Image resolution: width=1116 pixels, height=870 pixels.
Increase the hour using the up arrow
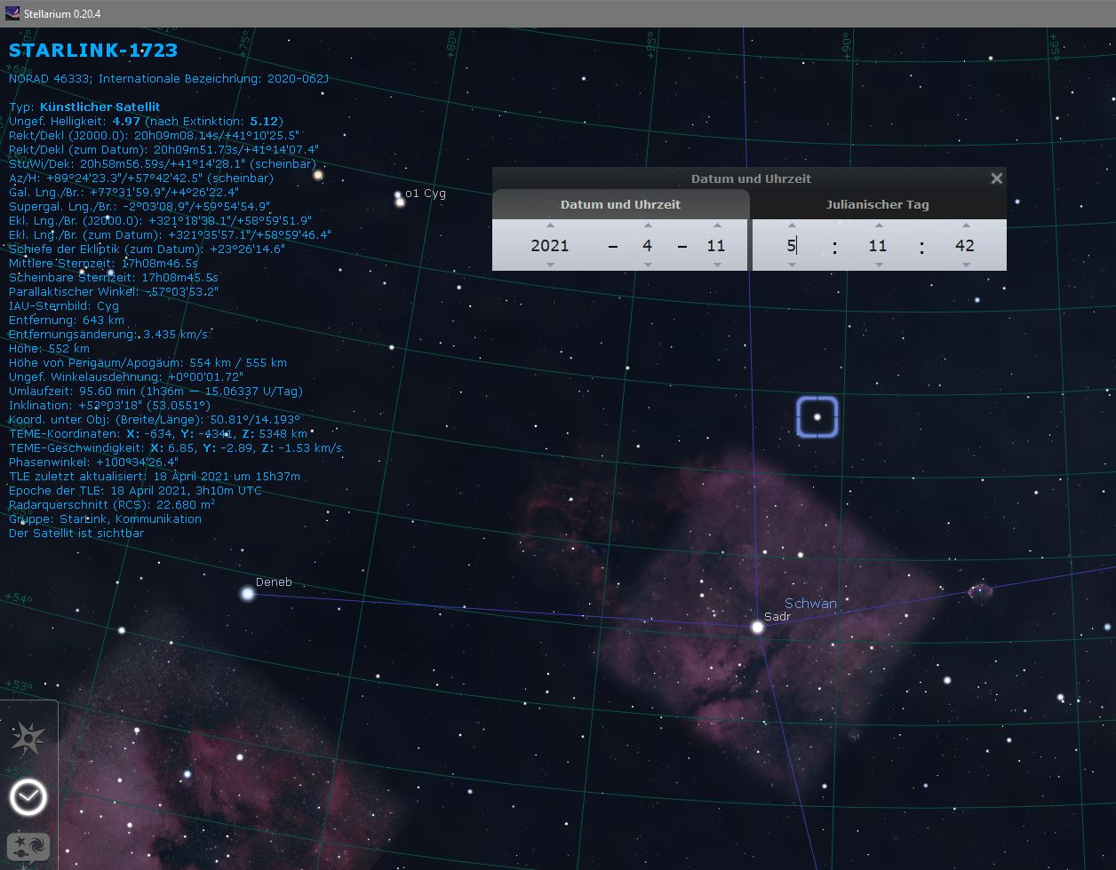pos(792,225)
